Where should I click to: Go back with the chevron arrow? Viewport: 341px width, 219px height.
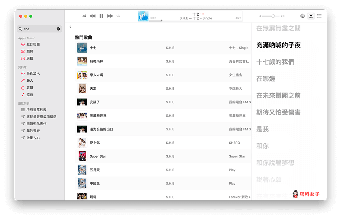(71, 27)
